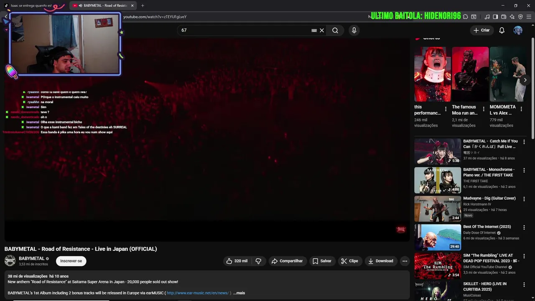Open the BABYMETAL channel name link
The width and height of the screenshot is (535, 301).
click(x=31, y=258)
